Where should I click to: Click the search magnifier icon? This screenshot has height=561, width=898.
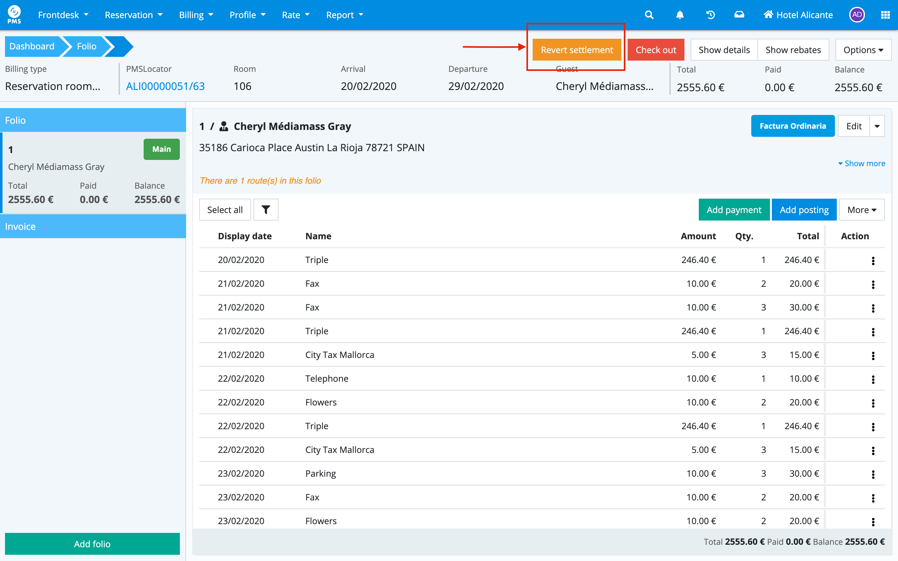tap(649, 15)
